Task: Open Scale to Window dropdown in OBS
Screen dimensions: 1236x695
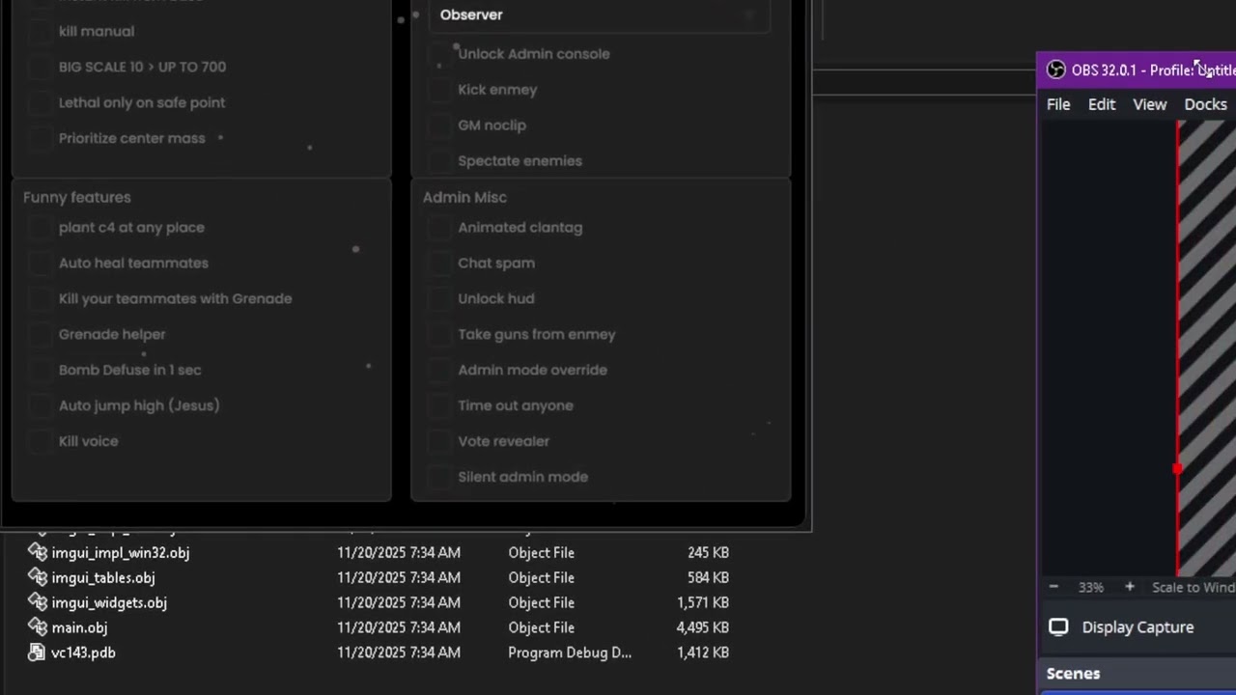Action: (1194, 587)
